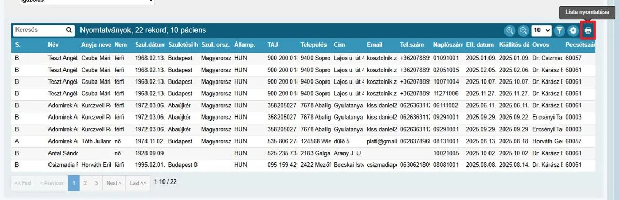Image resolution: width=619 pixels, height=200 pixels.
Task: Sort by the Email column header
Action: point(375,45)
